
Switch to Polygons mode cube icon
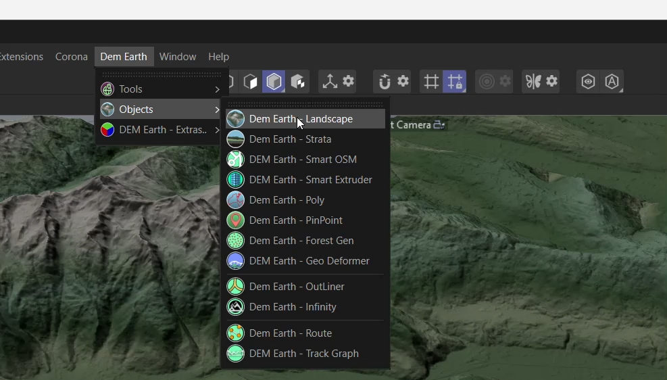pos(251,81)
